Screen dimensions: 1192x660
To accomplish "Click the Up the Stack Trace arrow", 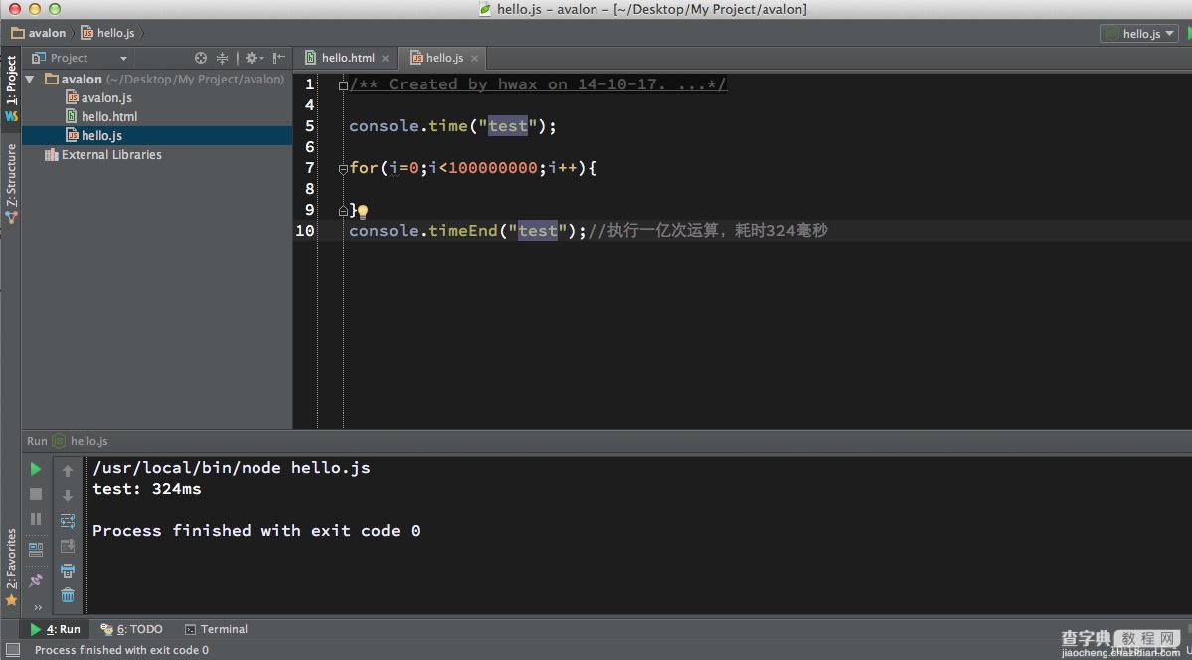I will 68,471.
